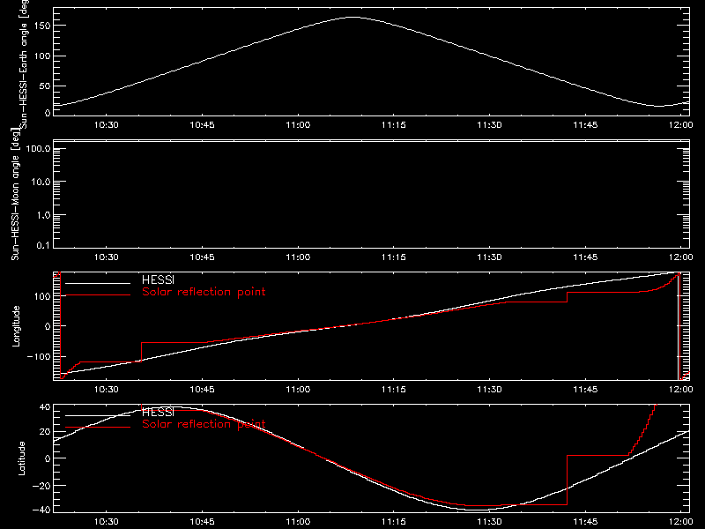Click 10:45 time label under Latitude plot
Image resolution: width=705 pixels, height=529 pixels.
tap(202, 521)
